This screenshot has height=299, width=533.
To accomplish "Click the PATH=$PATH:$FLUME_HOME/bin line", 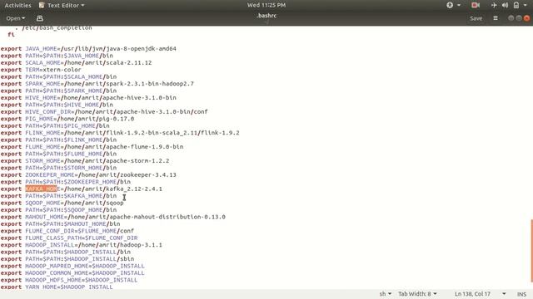I will pyautogui.click(x=58, y=154).
